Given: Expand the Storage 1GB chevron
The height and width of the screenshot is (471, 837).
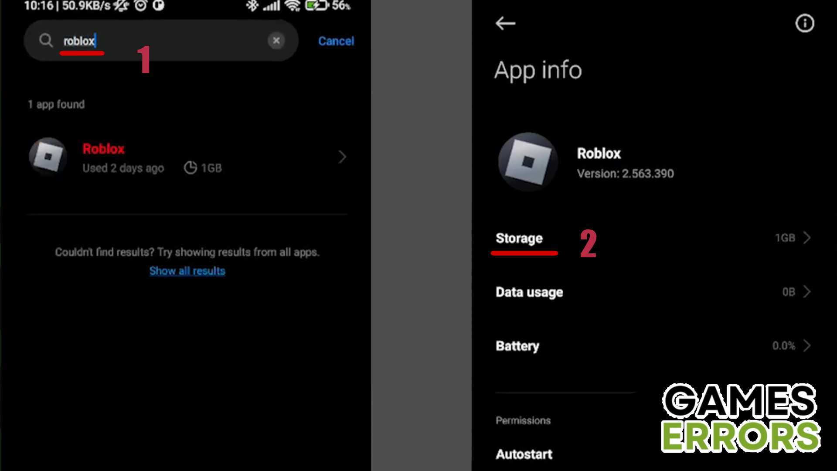Looking at the screenshot, I should coord(807,238).
